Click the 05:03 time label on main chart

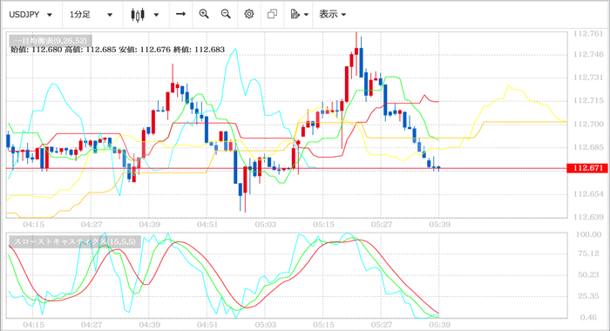click(266, 225)
